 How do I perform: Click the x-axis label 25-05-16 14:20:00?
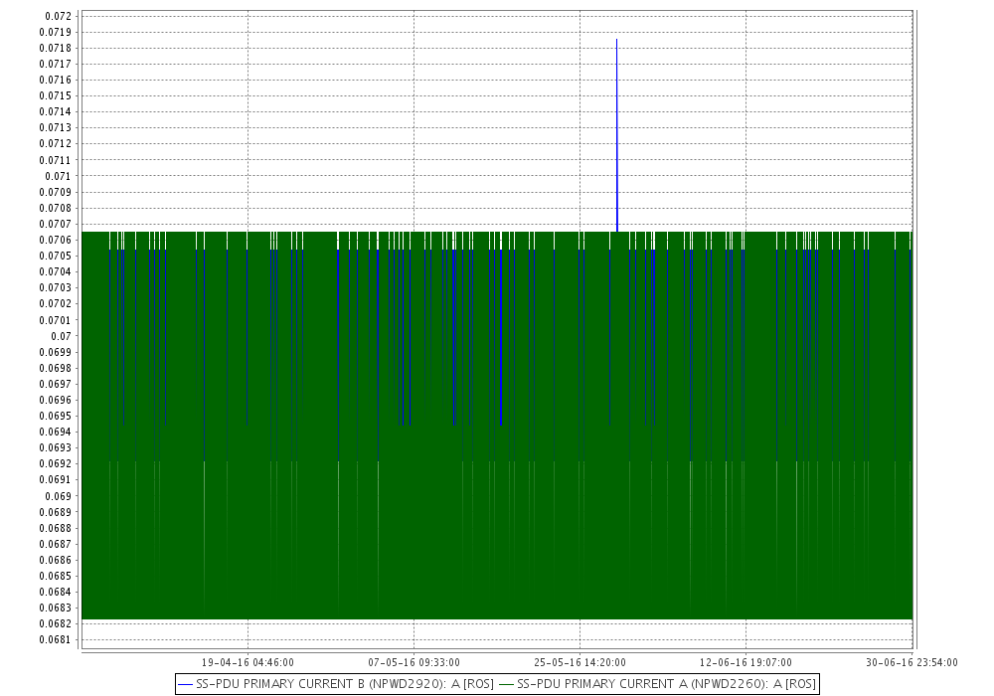(580, 662)
